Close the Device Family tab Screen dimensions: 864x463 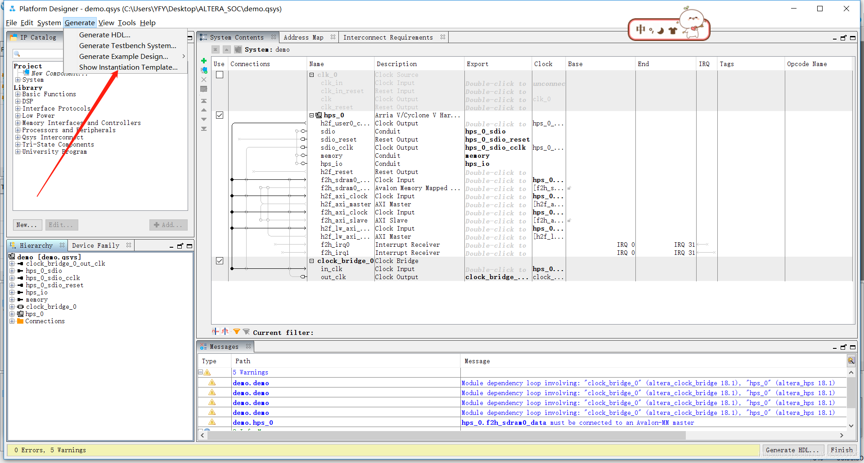[128, 245]
